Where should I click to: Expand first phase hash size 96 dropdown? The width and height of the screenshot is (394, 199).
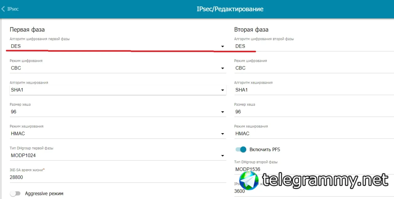tap(118, 112)
